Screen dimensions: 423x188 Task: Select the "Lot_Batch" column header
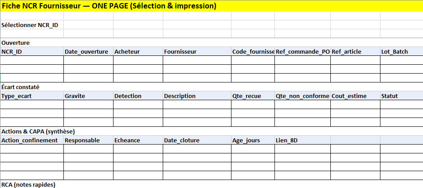tap(395, 51)
